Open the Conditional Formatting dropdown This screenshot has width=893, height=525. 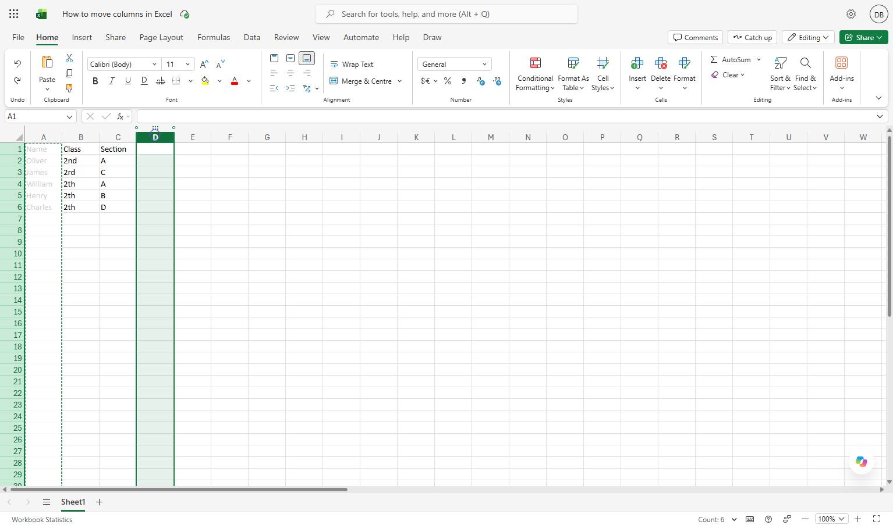[535, 74]
